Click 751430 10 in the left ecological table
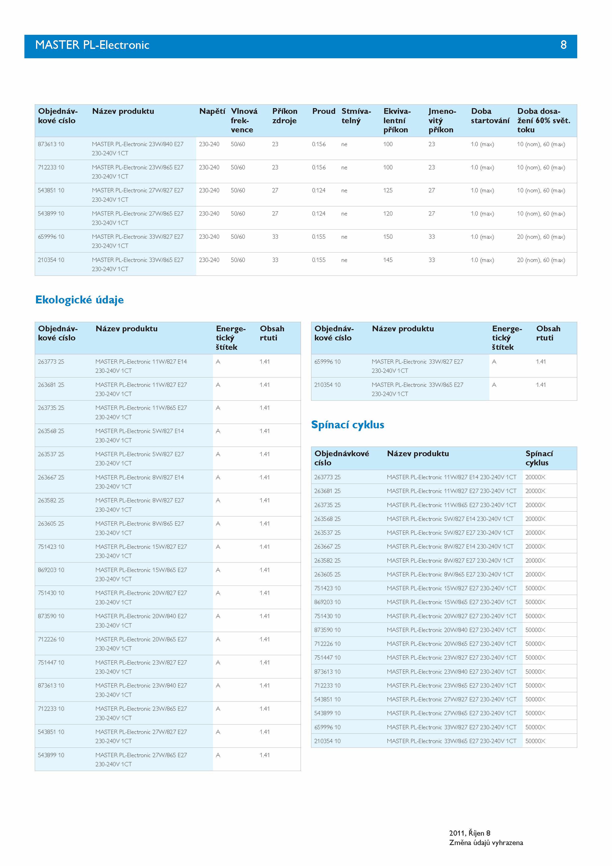This screenshot has width=612, height=866. click(51, 593)
